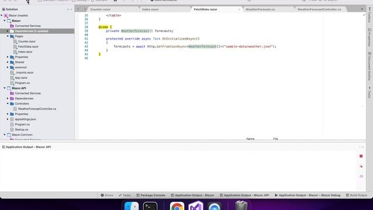
Task: Select _Imports.razor in the solution tree
Action: coord(24,72)
